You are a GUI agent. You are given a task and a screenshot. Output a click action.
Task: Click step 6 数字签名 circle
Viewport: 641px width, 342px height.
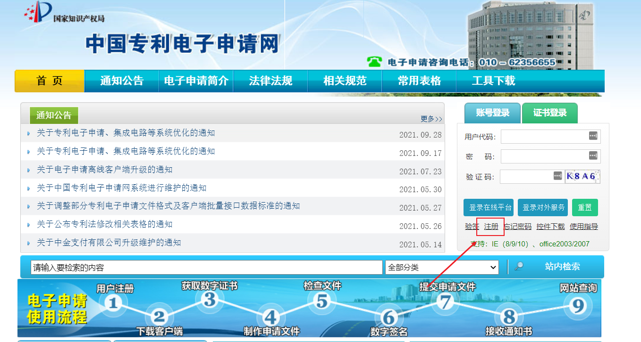[x=388, y=317]
